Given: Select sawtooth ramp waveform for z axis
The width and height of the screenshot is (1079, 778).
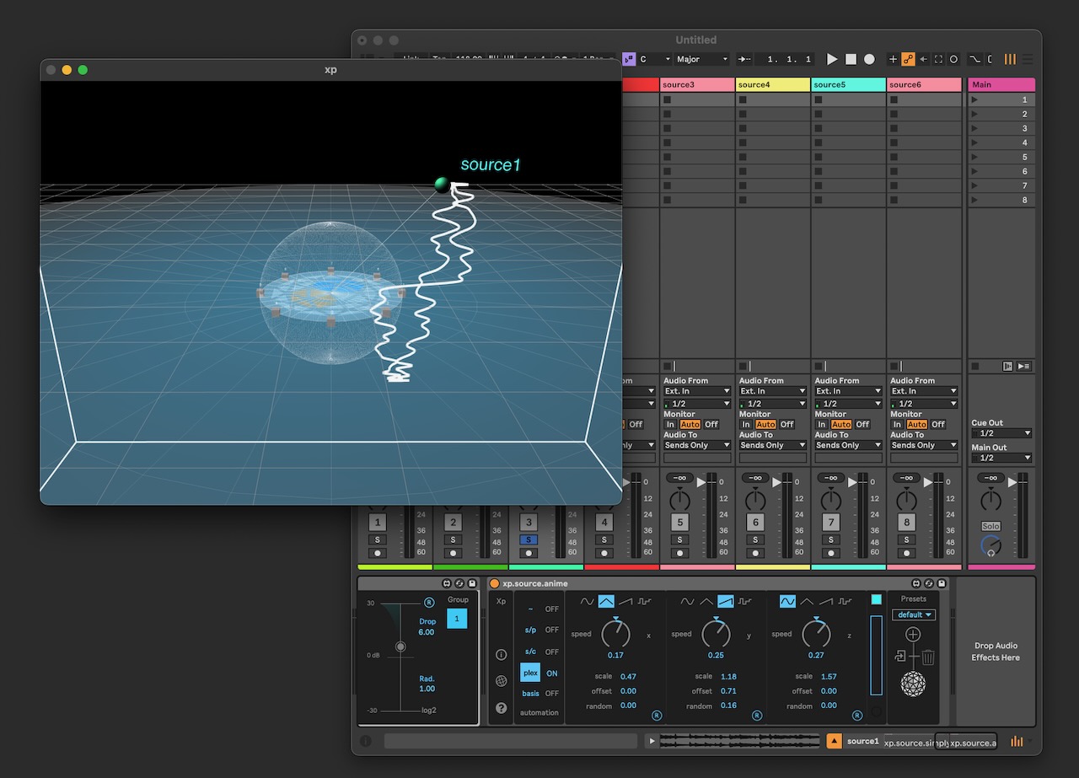Looking at the screenshot, I should coord(826,601).
